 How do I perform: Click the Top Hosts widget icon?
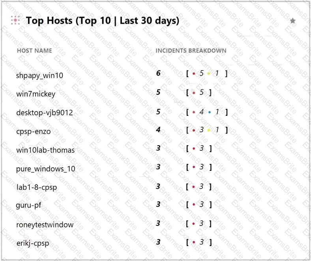coord(15,20)
